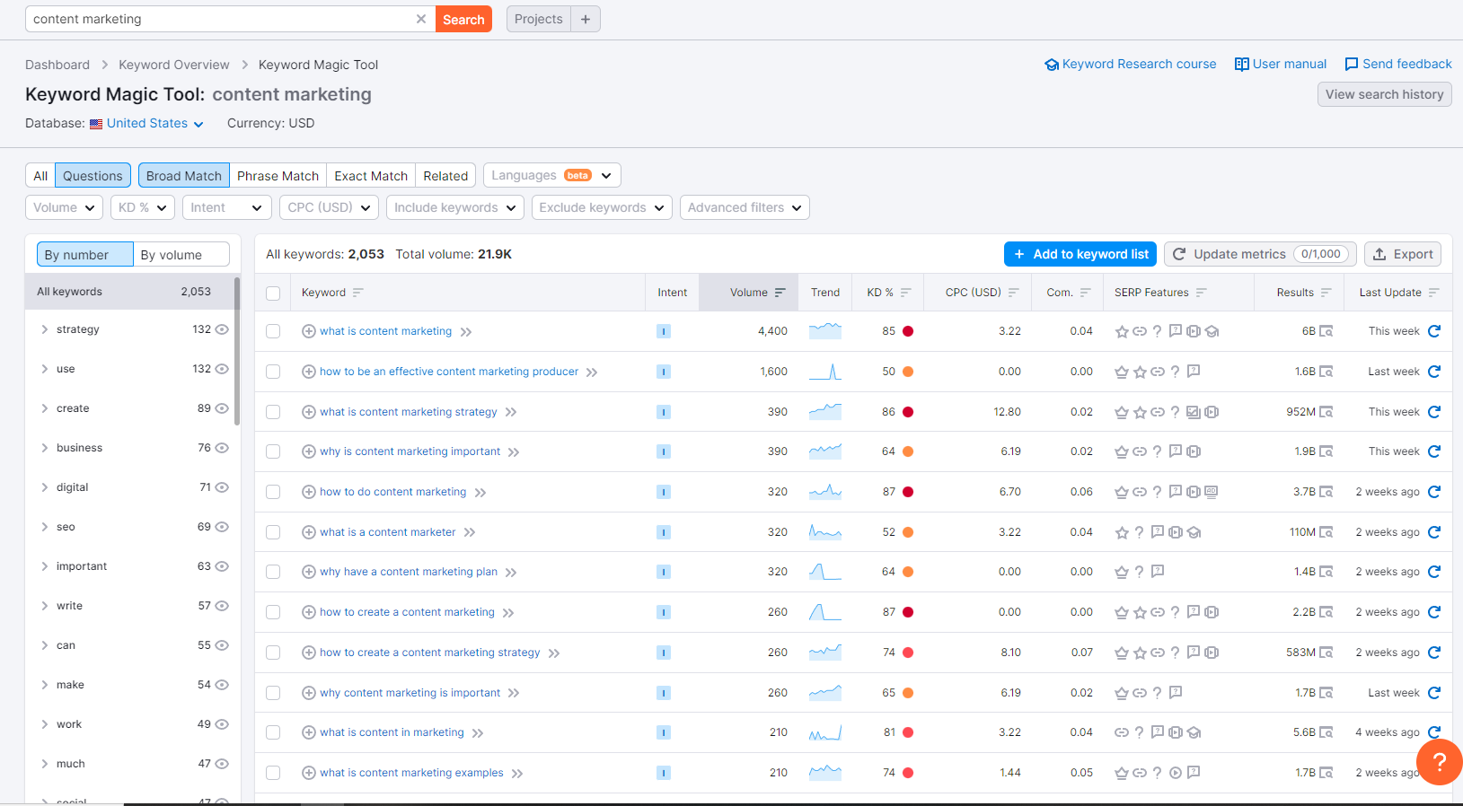Open Include keywords dropdown
Viewport: 1463px width, 806px height.
point(455,207)
